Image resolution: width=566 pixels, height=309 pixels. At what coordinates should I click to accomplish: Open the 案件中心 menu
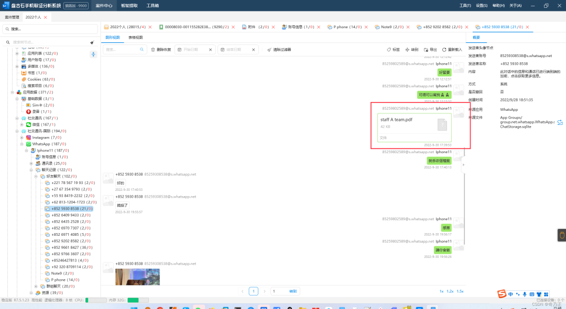pyautogui.click(x=104, y=5)
